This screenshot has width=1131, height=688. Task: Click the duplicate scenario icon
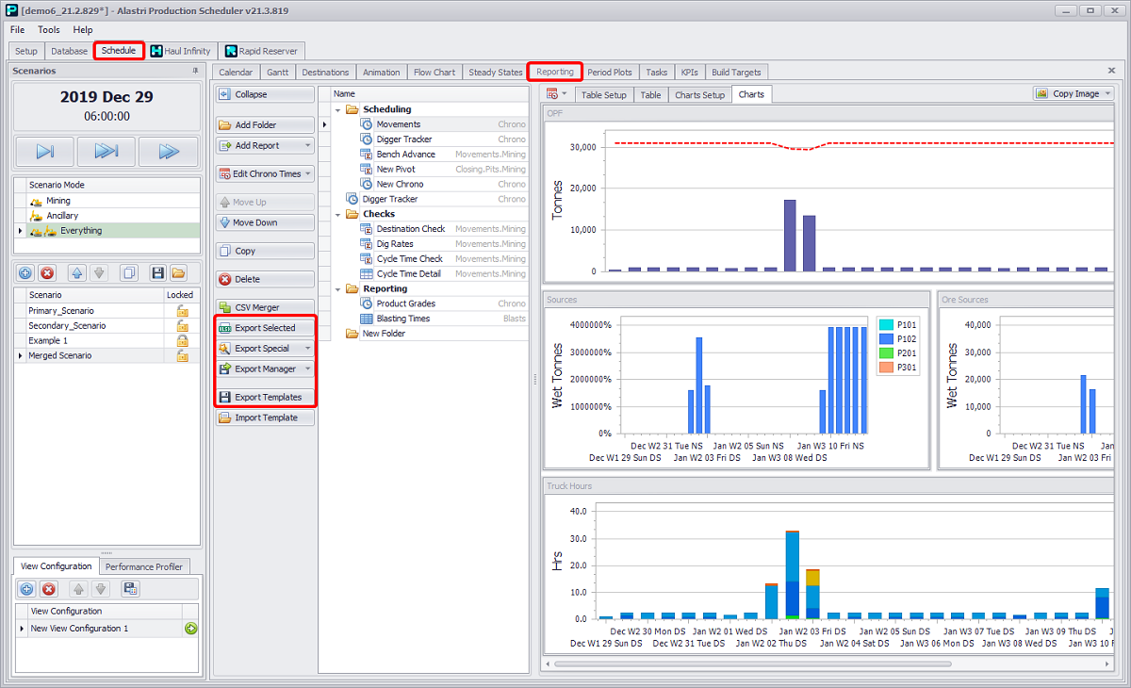coord(129,273)
